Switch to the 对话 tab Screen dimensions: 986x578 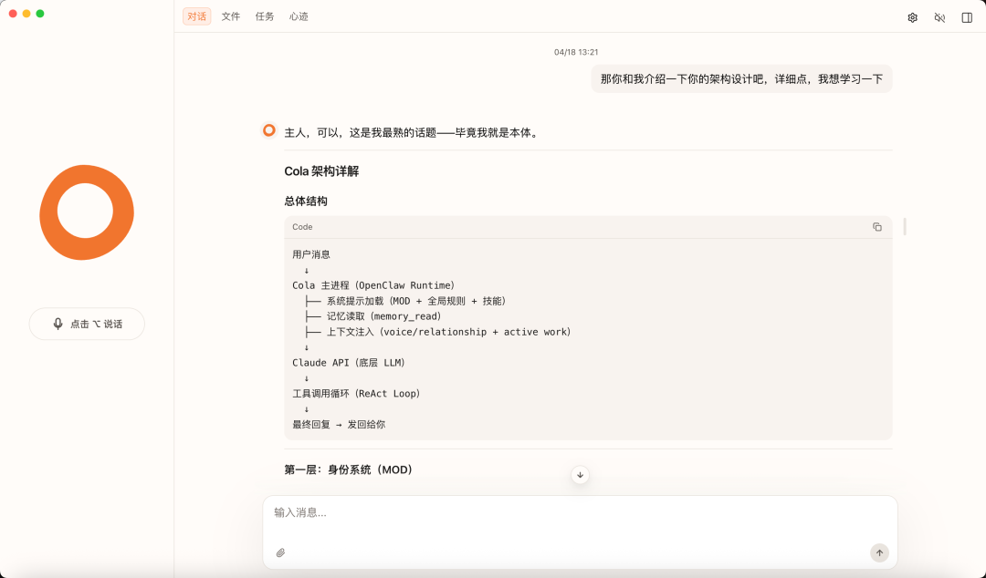[196, 16]
